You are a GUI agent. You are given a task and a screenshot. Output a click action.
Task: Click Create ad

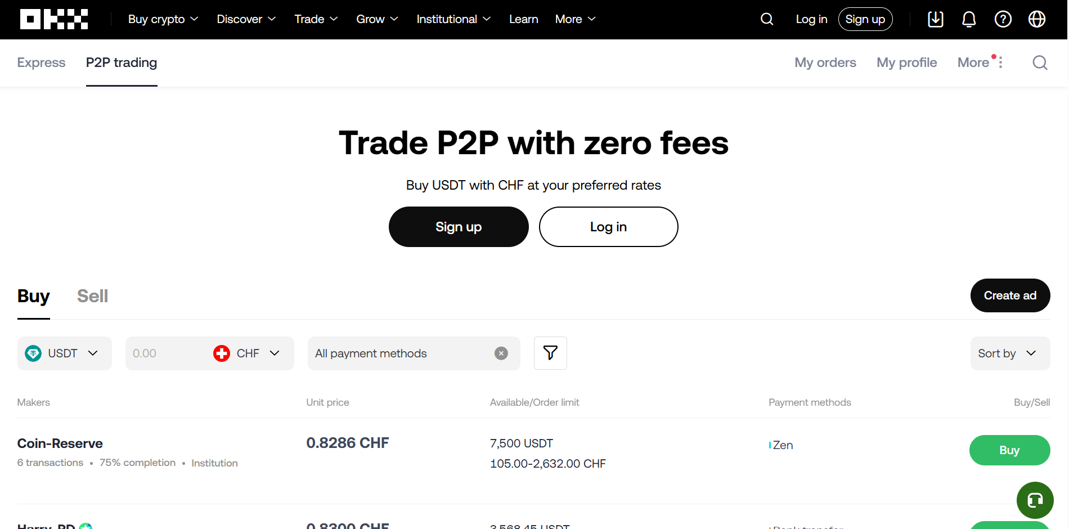tap(1010, 295)
